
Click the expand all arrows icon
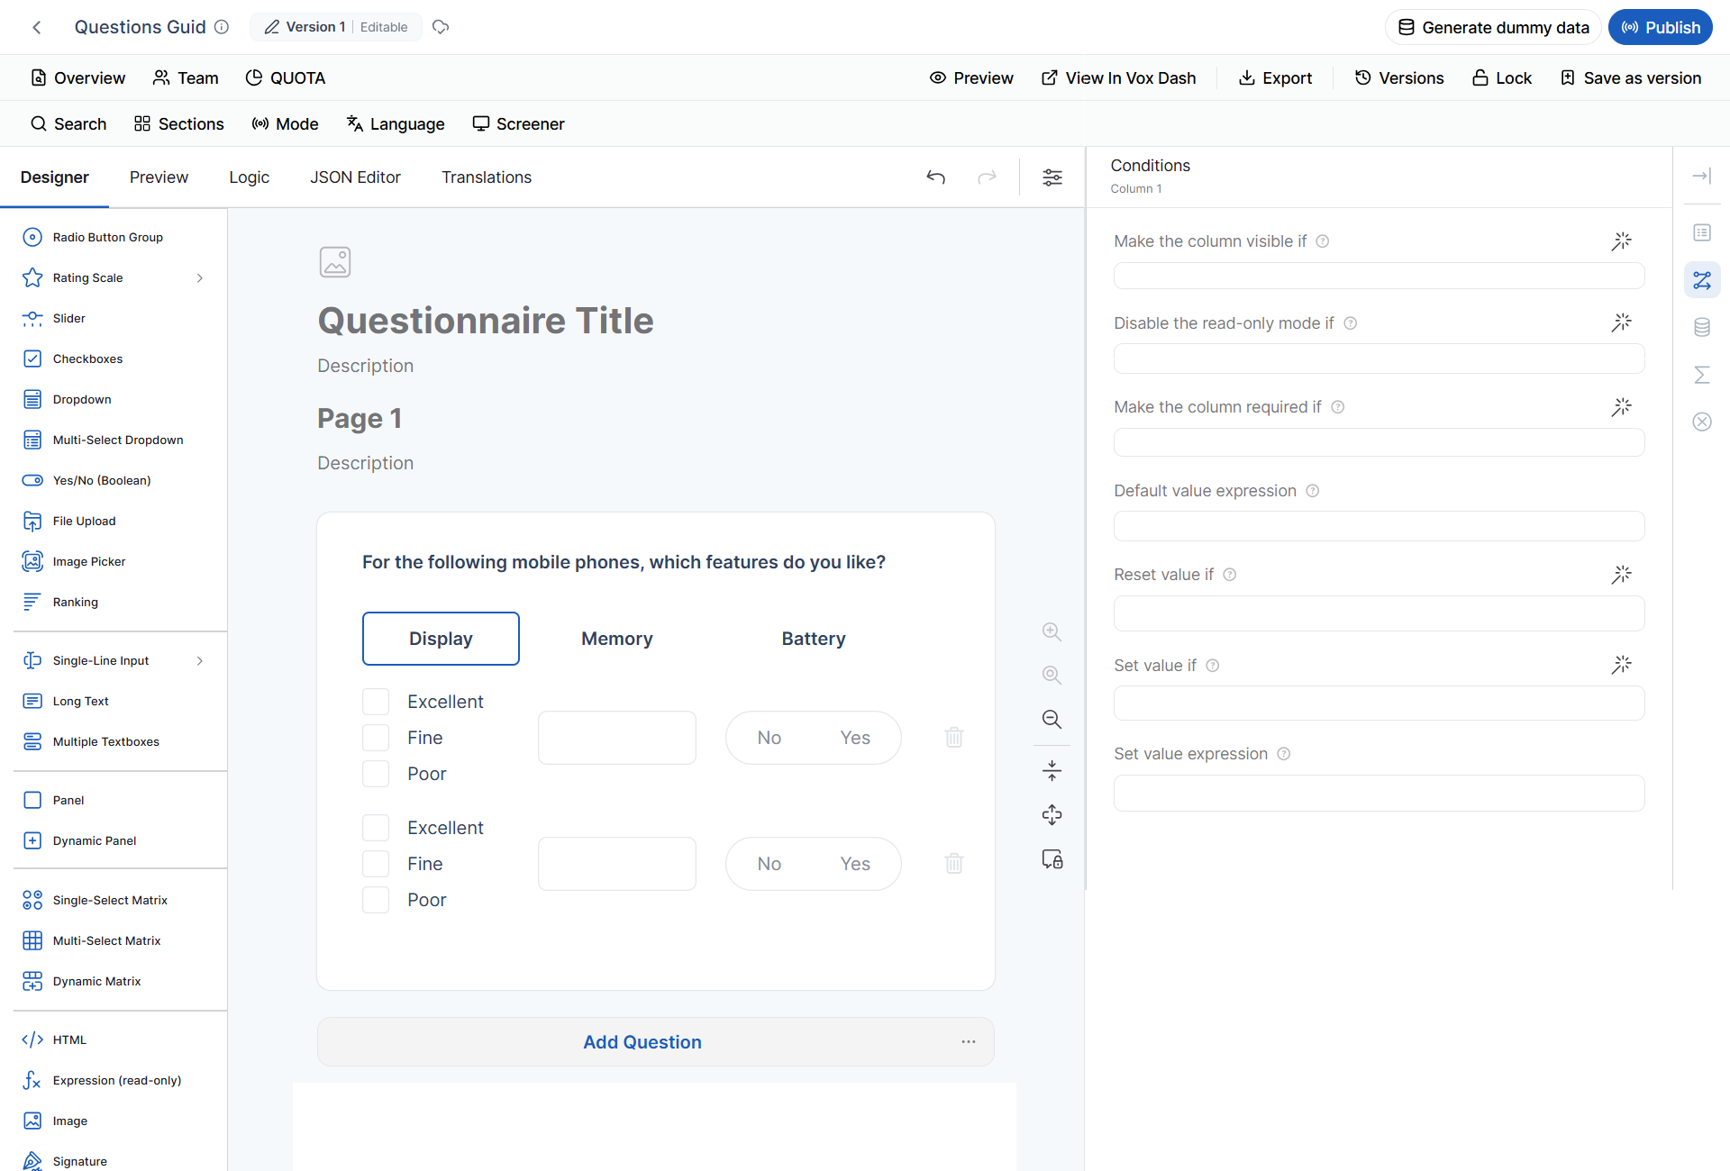pyautogui.click(x=1052, y=815)
